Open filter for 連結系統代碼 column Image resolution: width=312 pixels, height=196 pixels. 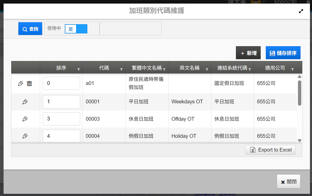250,69
